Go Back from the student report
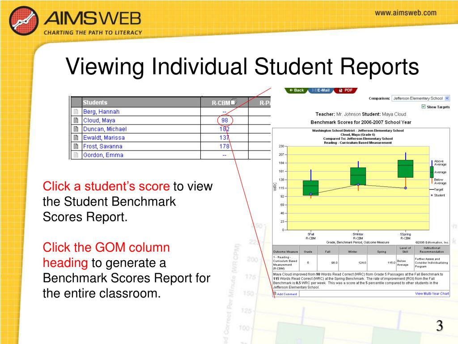Screen dimensions: 458x344 [x=296, y=90]
